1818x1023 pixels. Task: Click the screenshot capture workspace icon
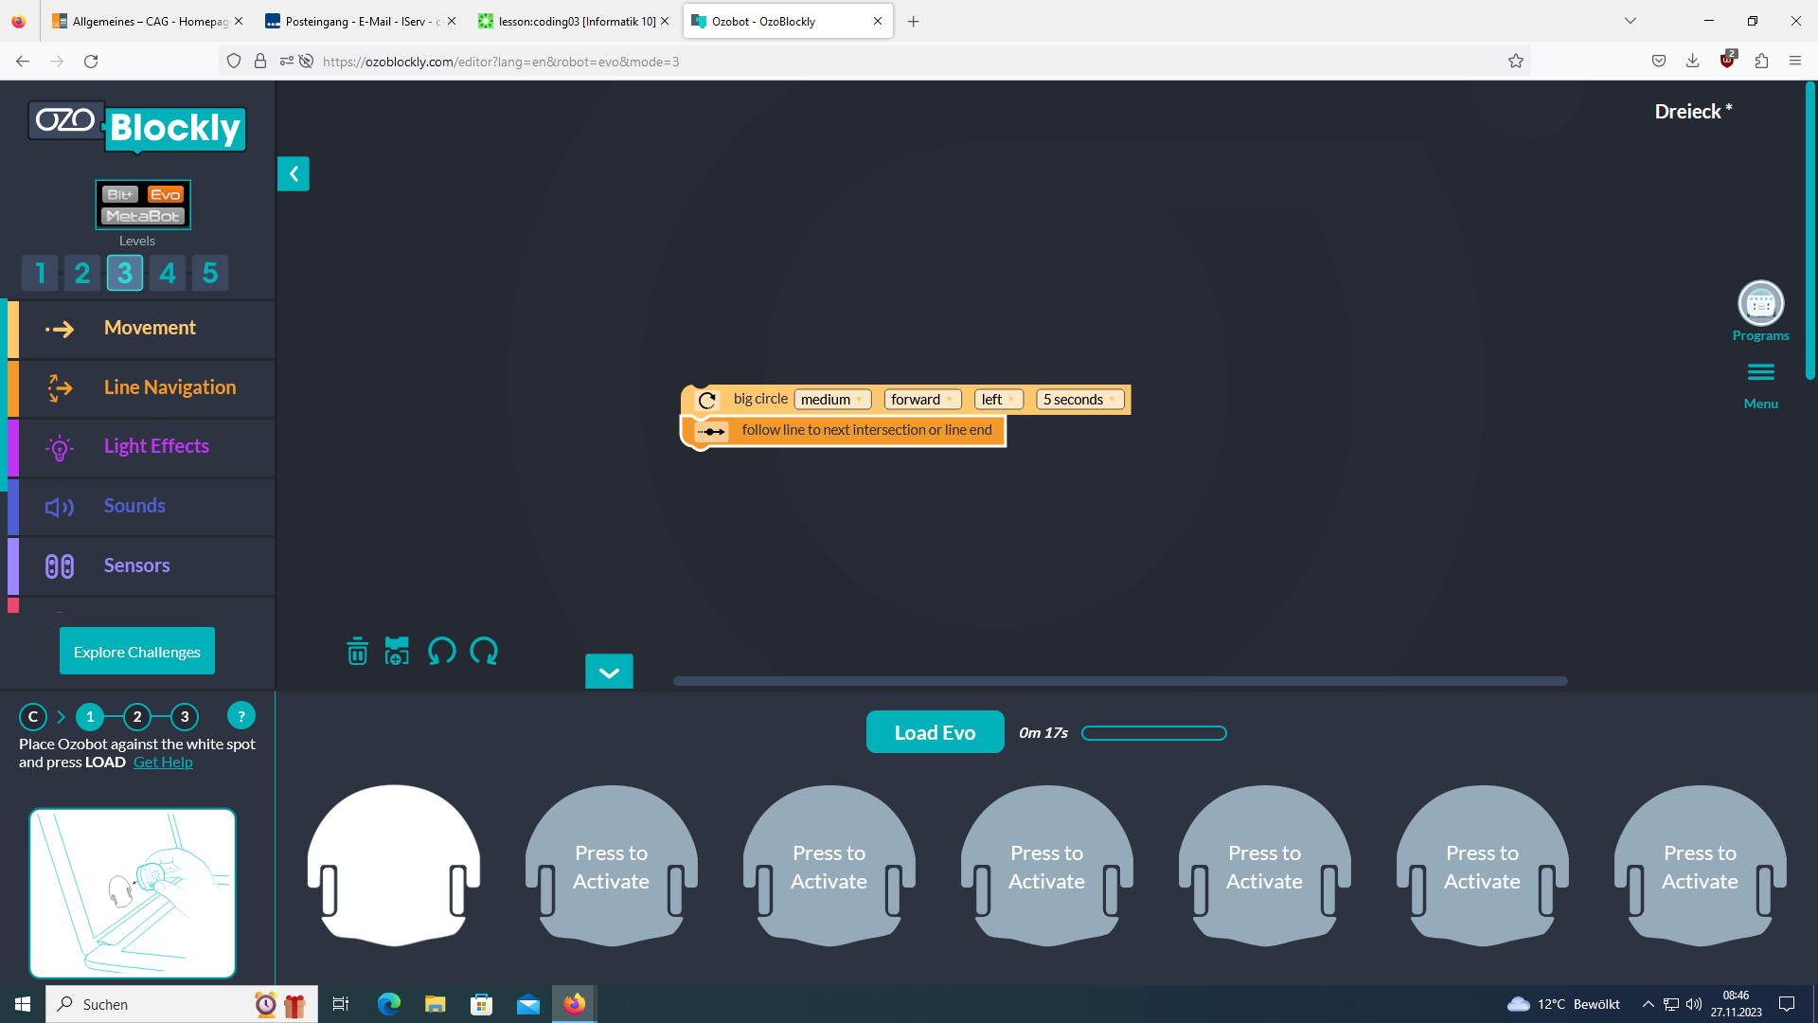point(397,652)
